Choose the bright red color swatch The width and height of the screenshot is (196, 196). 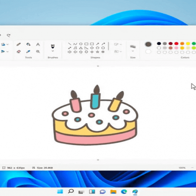pyautogui.click(x=176, y=44)
